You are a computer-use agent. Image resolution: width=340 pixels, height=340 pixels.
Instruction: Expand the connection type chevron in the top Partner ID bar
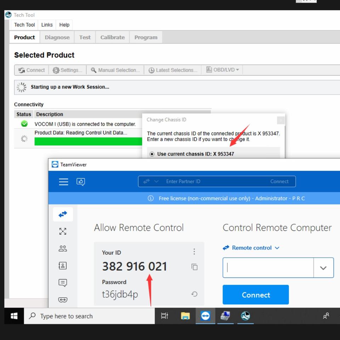(x=156, y=181)
